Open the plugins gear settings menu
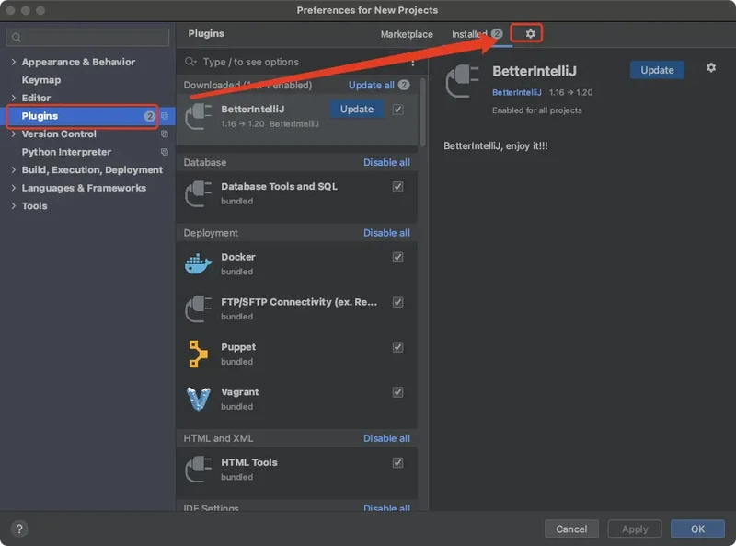Image resolution: width=736 pixels, height=546 pixels. (x=530, y=34)
